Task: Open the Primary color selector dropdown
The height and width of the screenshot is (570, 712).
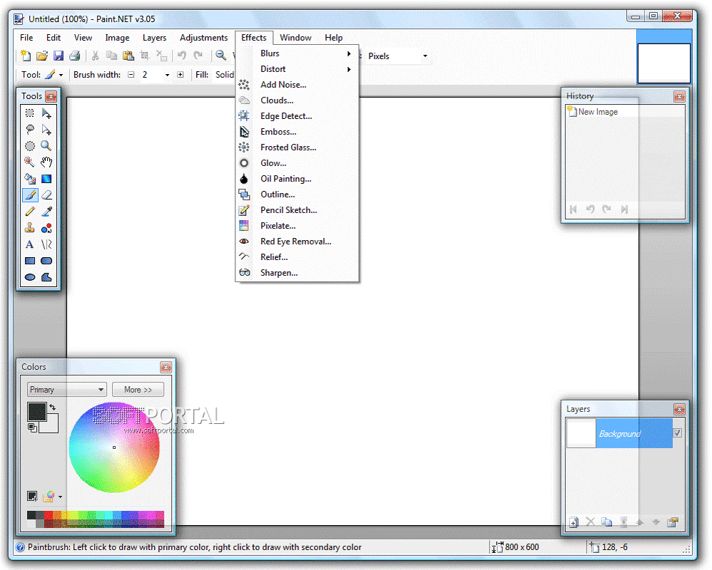Action: tap(67, 390)
